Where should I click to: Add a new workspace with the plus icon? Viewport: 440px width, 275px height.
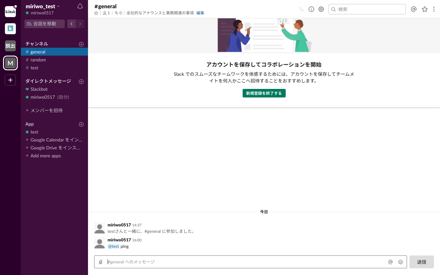[10, 80]
